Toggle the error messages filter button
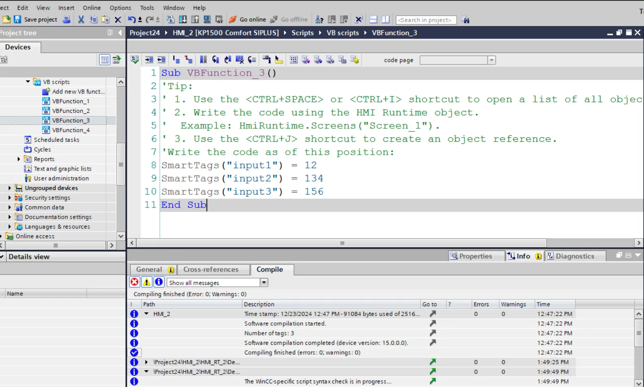The image size is (644, 387). coord(135,282)
